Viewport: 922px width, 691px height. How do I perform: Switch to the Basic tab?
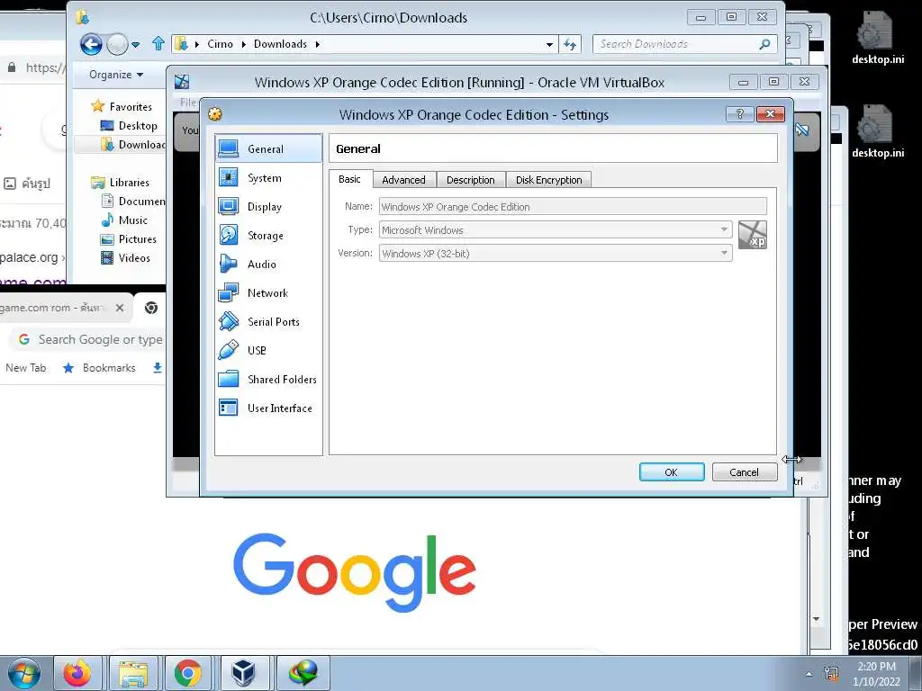[x=349, y=179]
